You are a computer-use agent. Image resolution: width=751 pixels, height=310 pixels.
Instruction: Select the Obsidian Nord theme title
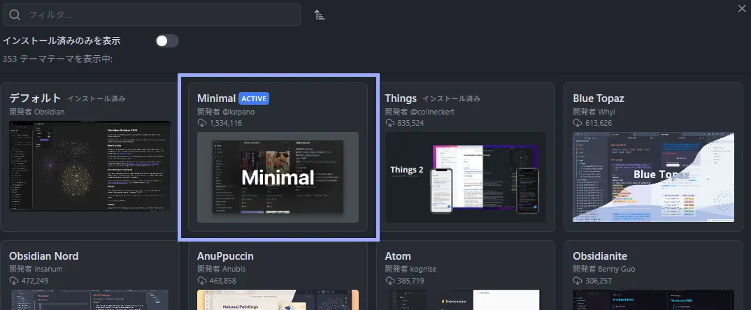(x=43, y=256)
